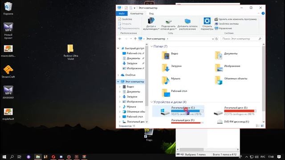285x160 pixels.
Task: Open recent locations dropdown arrow
Action: 131,39
